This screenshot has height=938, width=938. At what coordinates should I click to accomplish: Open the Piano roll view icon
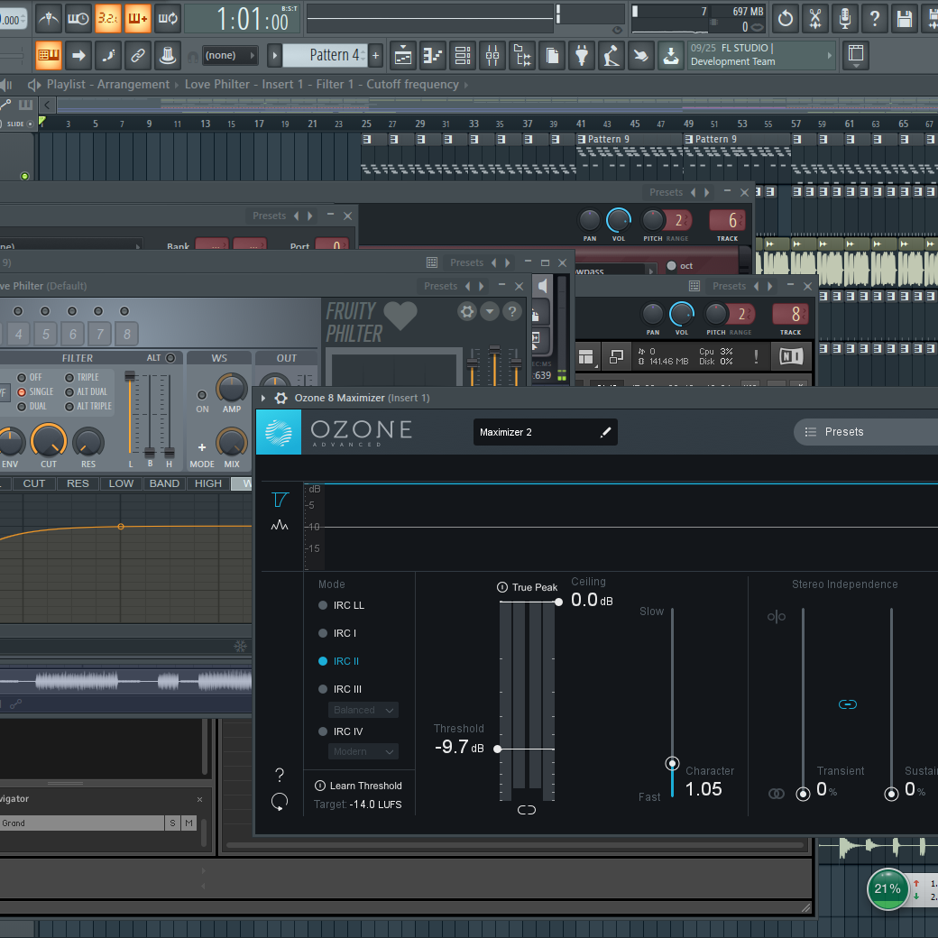433,56
